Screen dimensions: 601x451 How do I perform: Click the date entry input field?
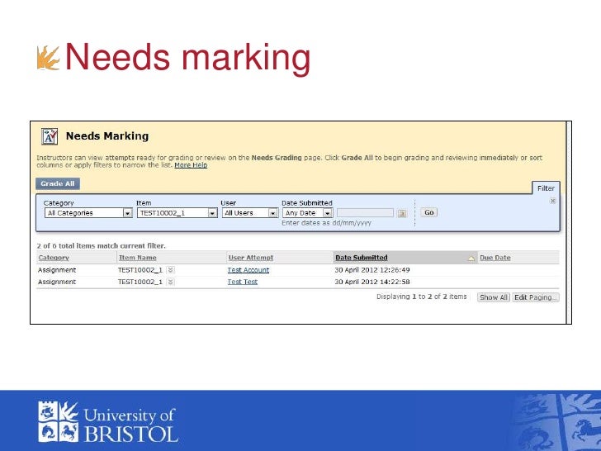[x=365, y=213]
